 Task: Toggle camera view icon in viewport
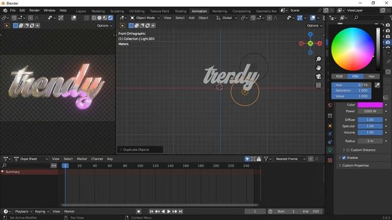tap(318, 76)
